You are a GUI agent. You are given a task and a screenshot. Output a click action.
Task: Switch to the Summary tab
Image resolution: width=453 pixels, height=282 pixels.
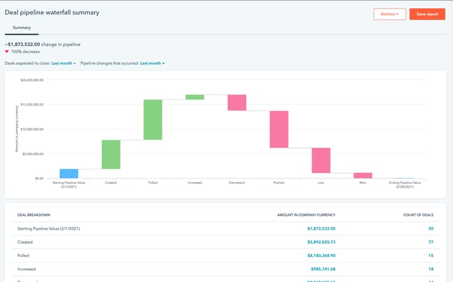click(22, 28)
